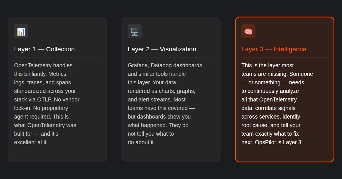Click the desktop monitor icon in Visualization card
342x179 pixels.
coord(135,31)
